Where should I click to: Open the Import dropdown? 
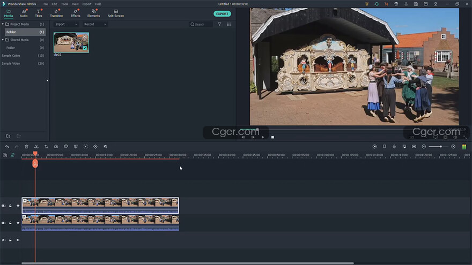pos(66,24)
